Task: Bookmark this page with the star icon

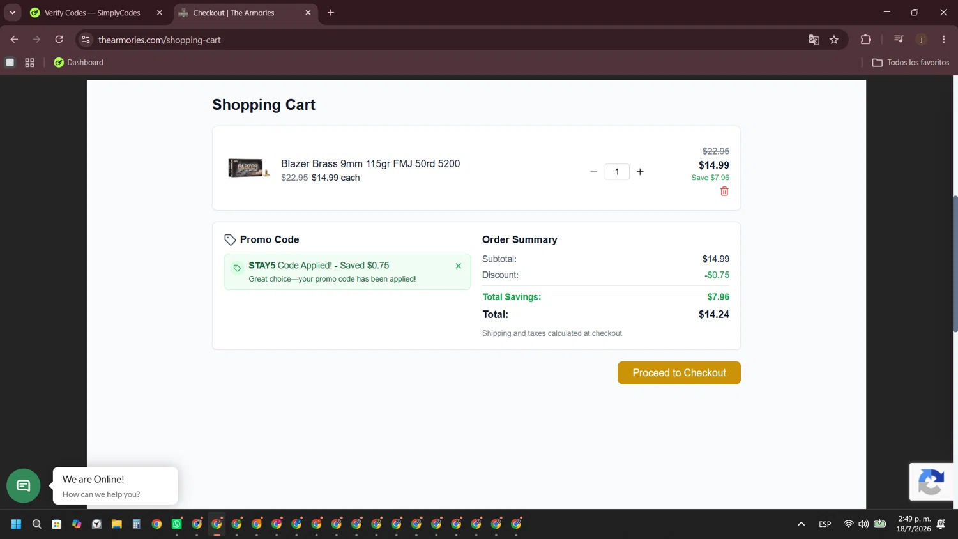Action: click(x=834, y=40)
